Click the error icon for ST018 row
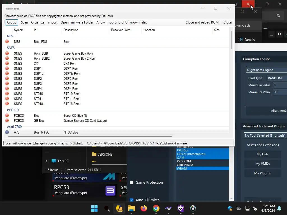Viewport: 287px width, 215px height. coord(7,104)
